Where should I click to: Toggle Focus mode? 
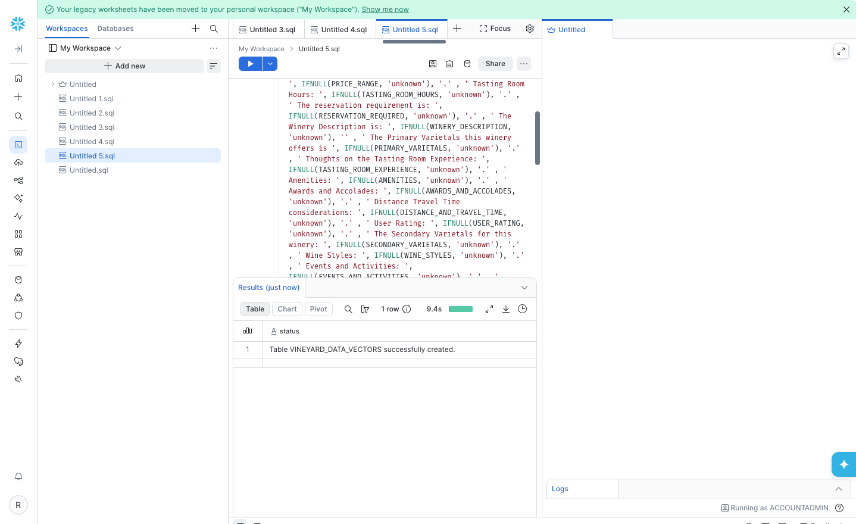click(x=495, y=29)
